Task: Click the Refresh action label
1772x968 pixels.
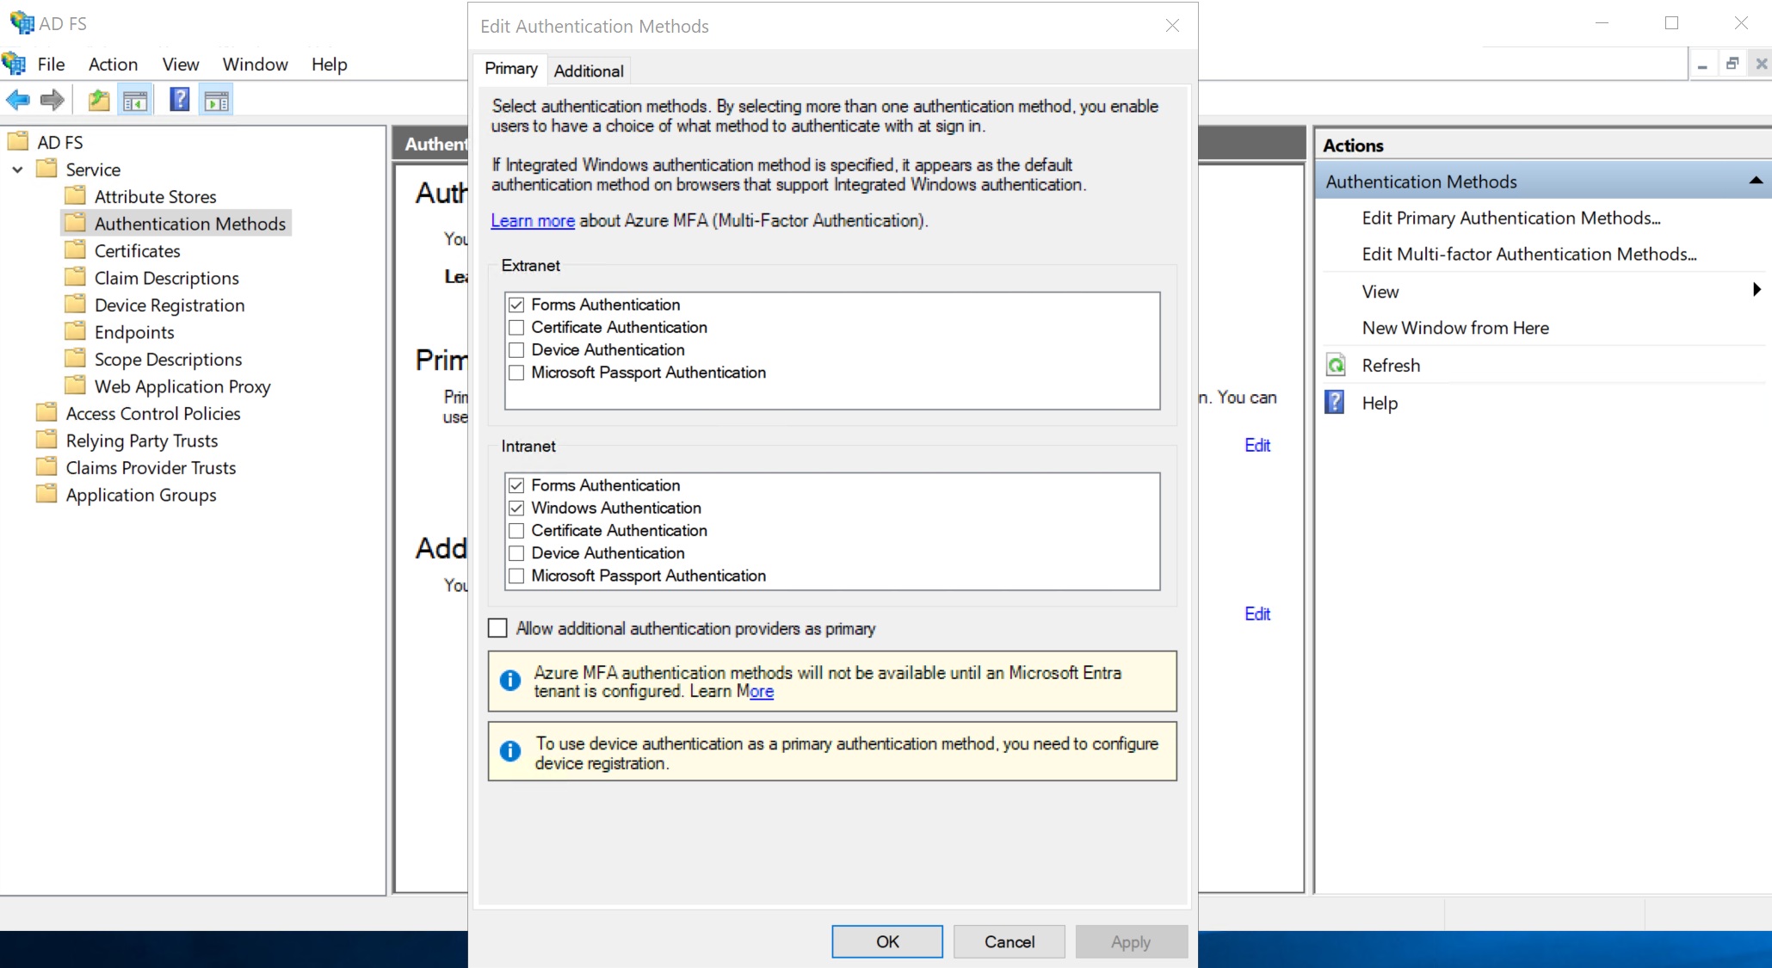Action: (x=1391, y=365)
